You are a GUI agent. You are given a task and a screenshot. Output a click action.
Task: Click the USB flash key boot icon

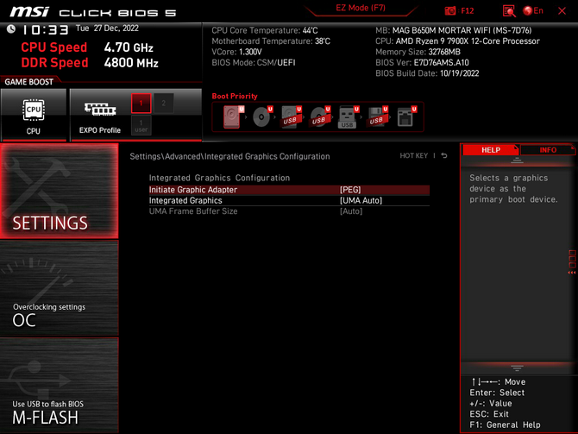tap(348, 116)
